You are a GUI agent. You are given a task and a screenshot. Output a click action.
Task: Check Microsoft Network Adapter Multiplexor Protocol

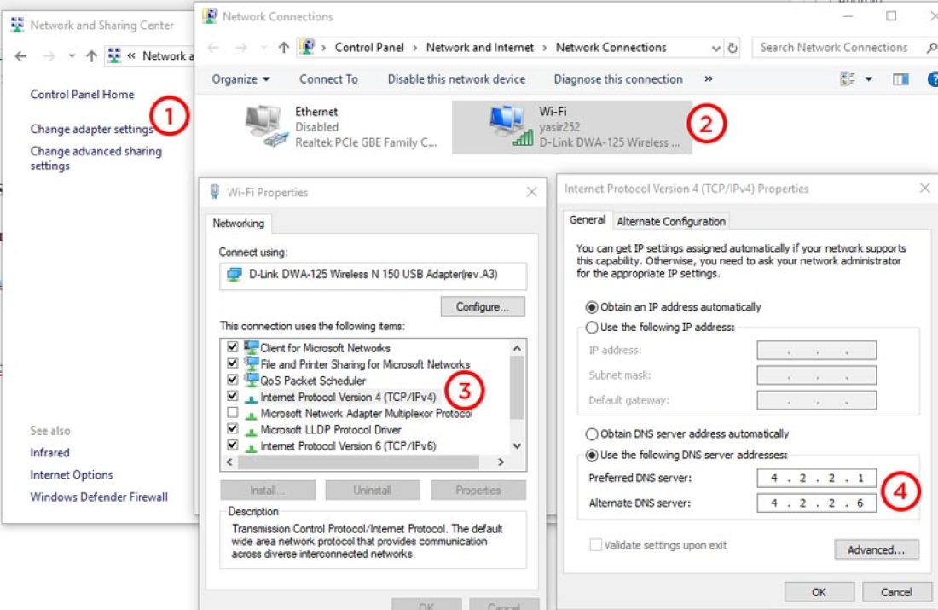pos(233,413)
